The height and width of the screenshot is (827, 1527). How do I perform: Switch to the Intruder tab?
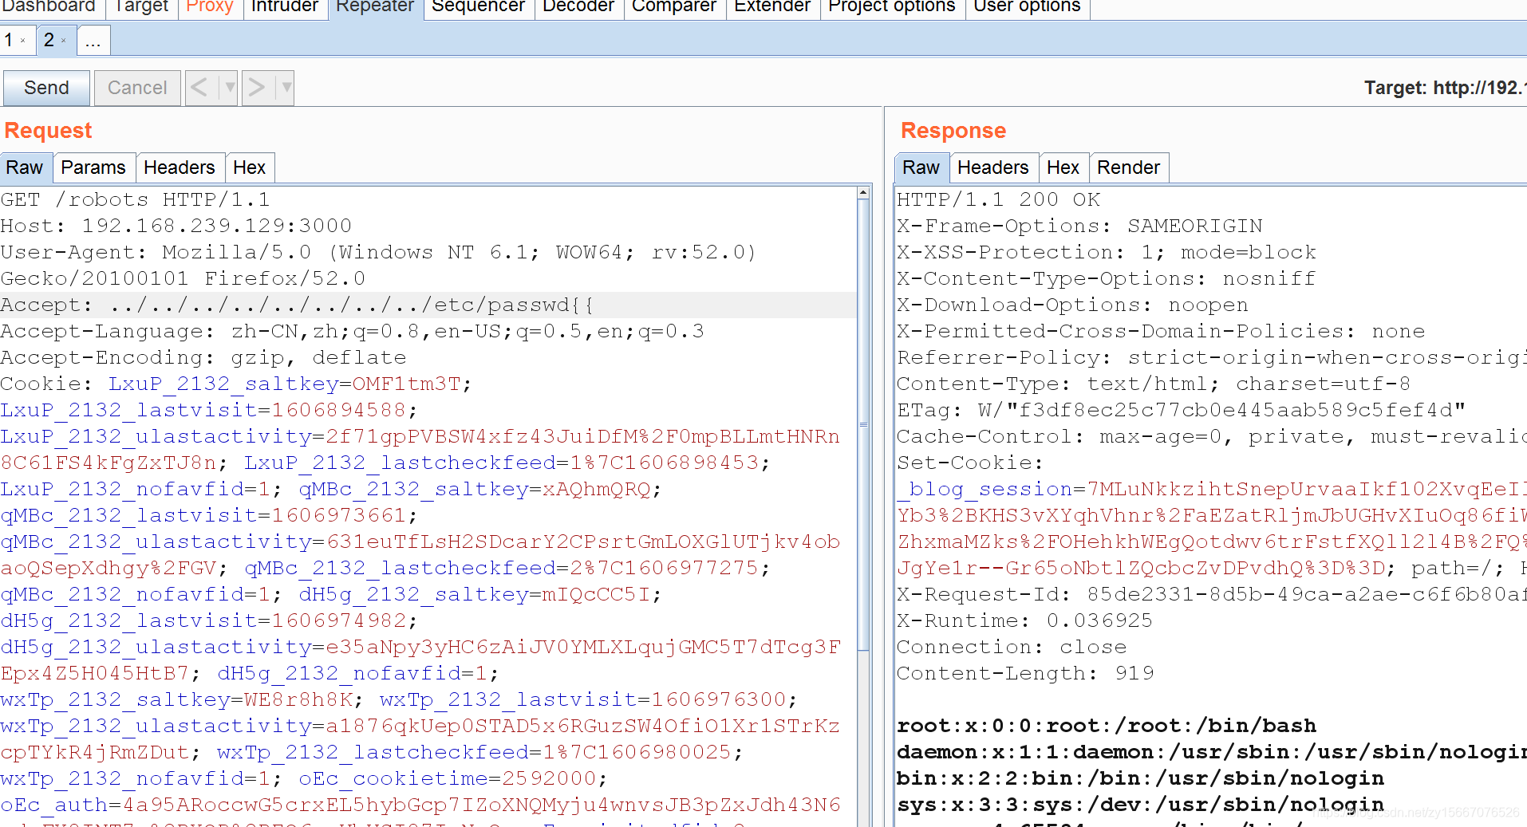tap(284, 6)
